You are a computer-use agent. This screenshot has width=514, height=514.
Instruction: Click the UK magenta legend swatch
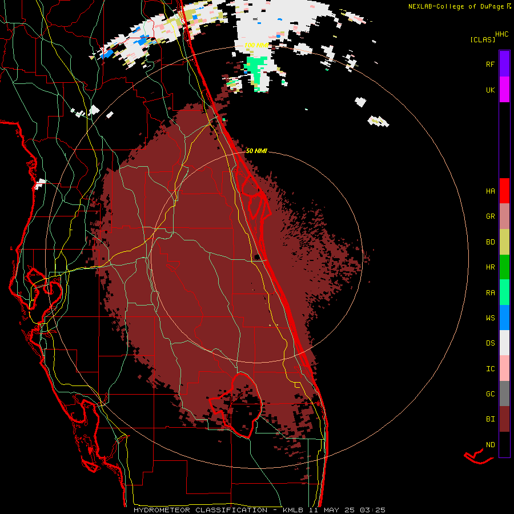[x=504, y=90]
